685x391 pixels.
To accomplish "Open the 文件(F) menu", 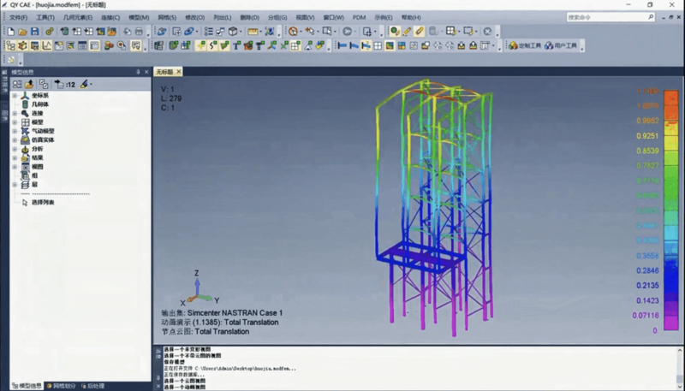I will coord(18,17).
